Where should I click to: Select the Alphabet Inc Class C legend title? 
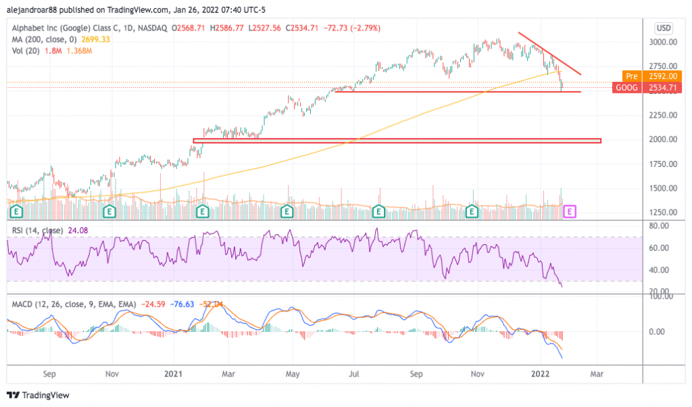(x=90, y=28)
